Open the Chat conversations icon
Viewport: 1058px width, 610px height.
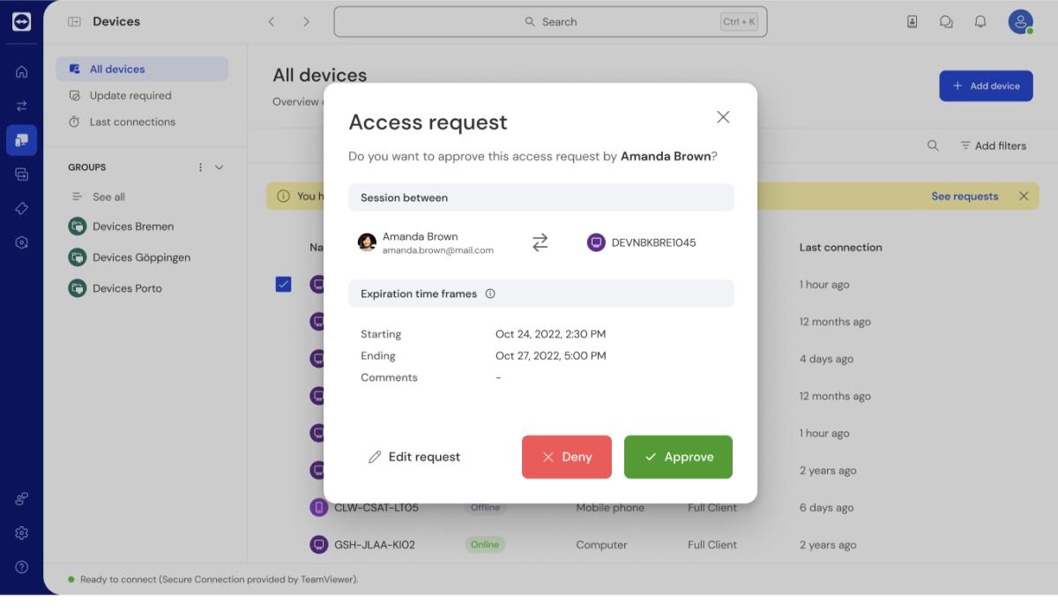pyautogui.click(x=946, y=21)
